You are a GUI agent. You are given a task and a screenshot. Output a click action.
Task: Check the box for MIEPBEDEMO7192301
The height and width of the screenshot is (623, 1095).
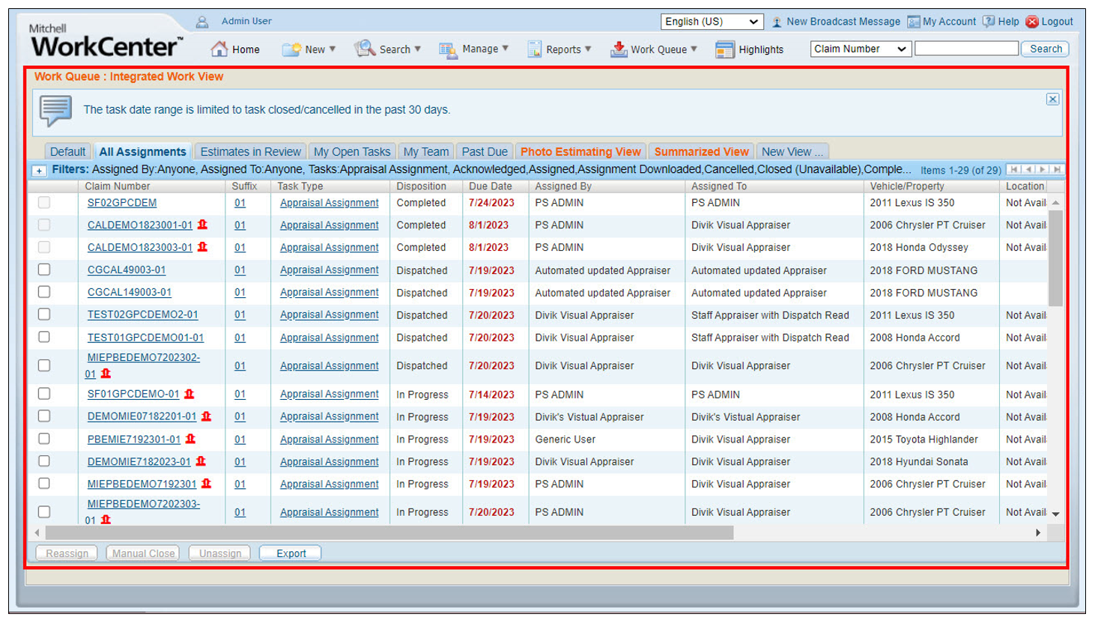coord(44,484)
